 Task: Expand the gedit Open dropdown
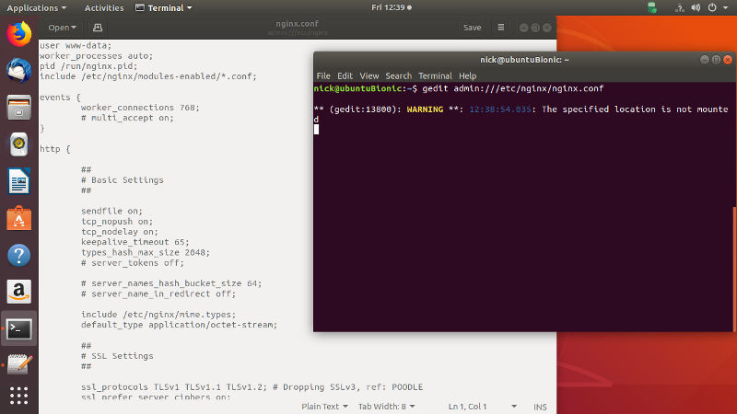(x=62, y=28)
